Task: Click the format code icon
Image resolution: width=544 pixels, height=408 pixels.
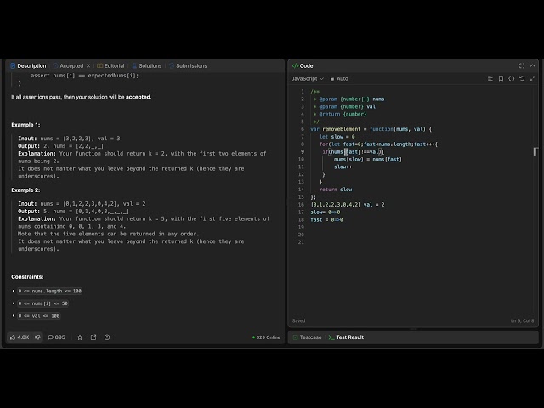Action: 490,79
